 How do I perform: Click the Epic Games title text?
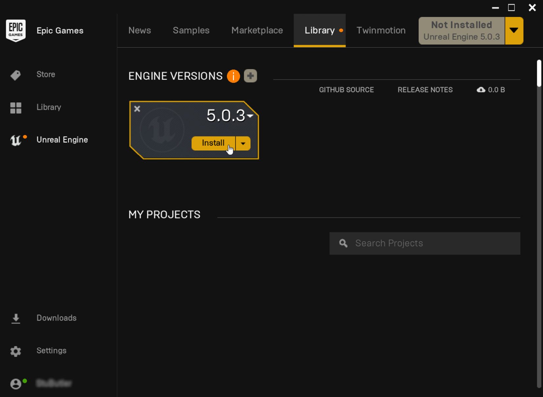pos(60,30)
